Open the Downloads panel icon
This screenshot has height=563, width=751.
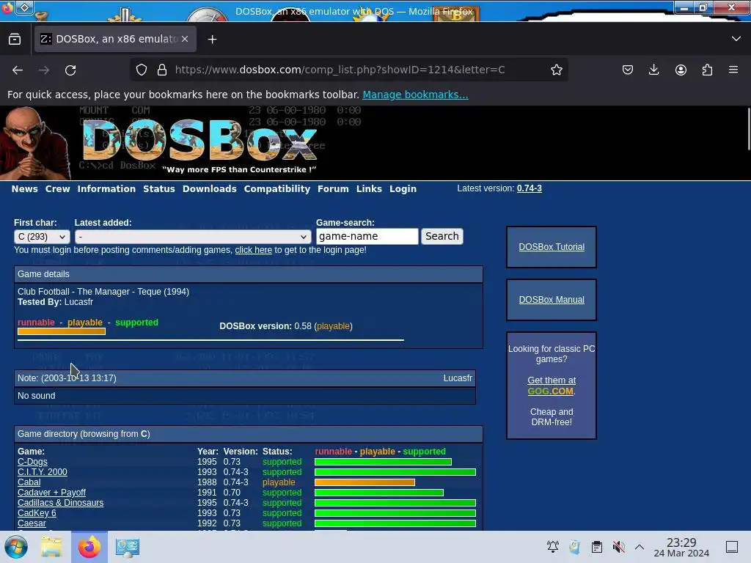[x=653, y=70]
